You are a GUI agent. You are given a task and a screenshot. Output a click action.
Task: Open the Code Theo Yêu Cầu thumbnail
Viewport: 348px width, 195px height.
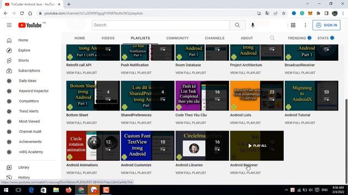[202, 96]
